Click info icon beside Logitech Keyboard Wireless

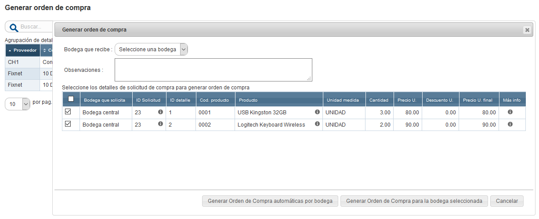(x=317, y=124)
